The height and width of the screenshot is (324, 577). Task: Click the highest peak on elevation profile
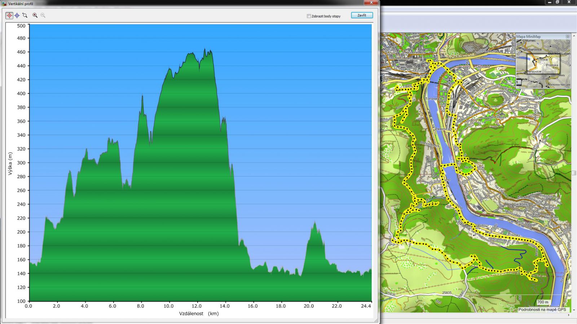pyautogui.click(x=205, y=49)
